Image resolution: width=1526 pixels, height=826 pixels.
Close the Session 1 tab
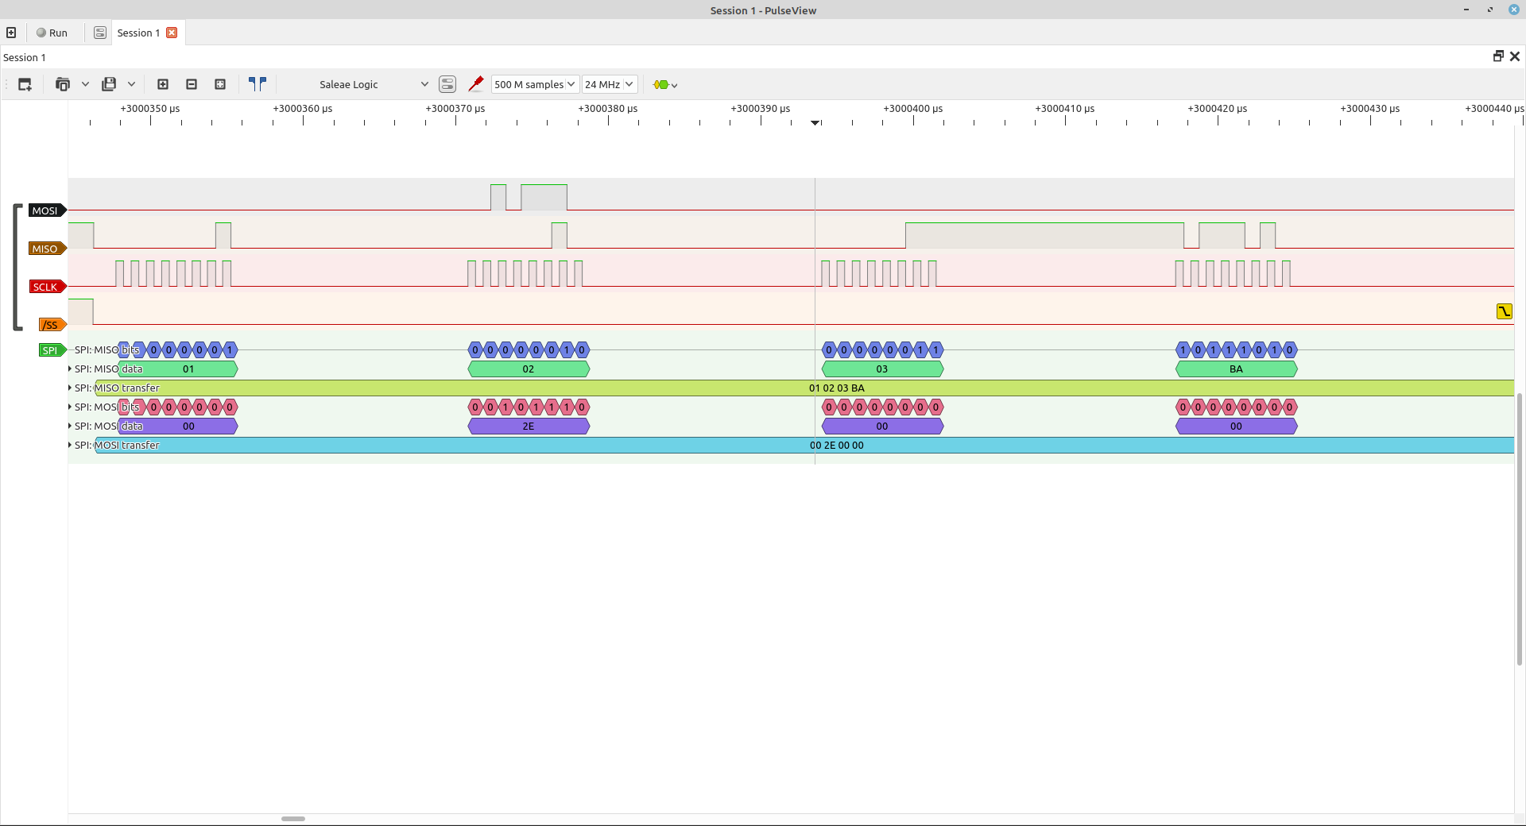pyautogui.click(x=172, y=33)
